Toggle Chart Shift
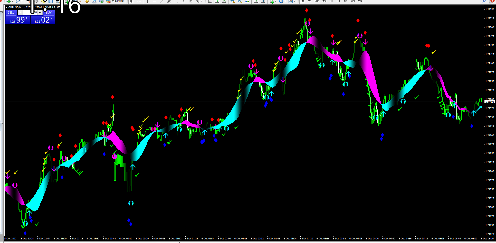The width and height of the screenshot is (496, 243). [263, 1]
